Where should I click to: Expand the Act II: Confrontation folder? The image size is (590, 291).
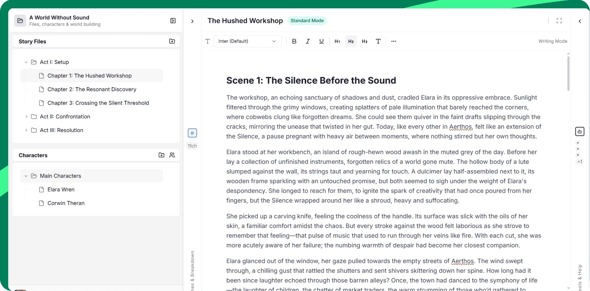coord(26,116)
